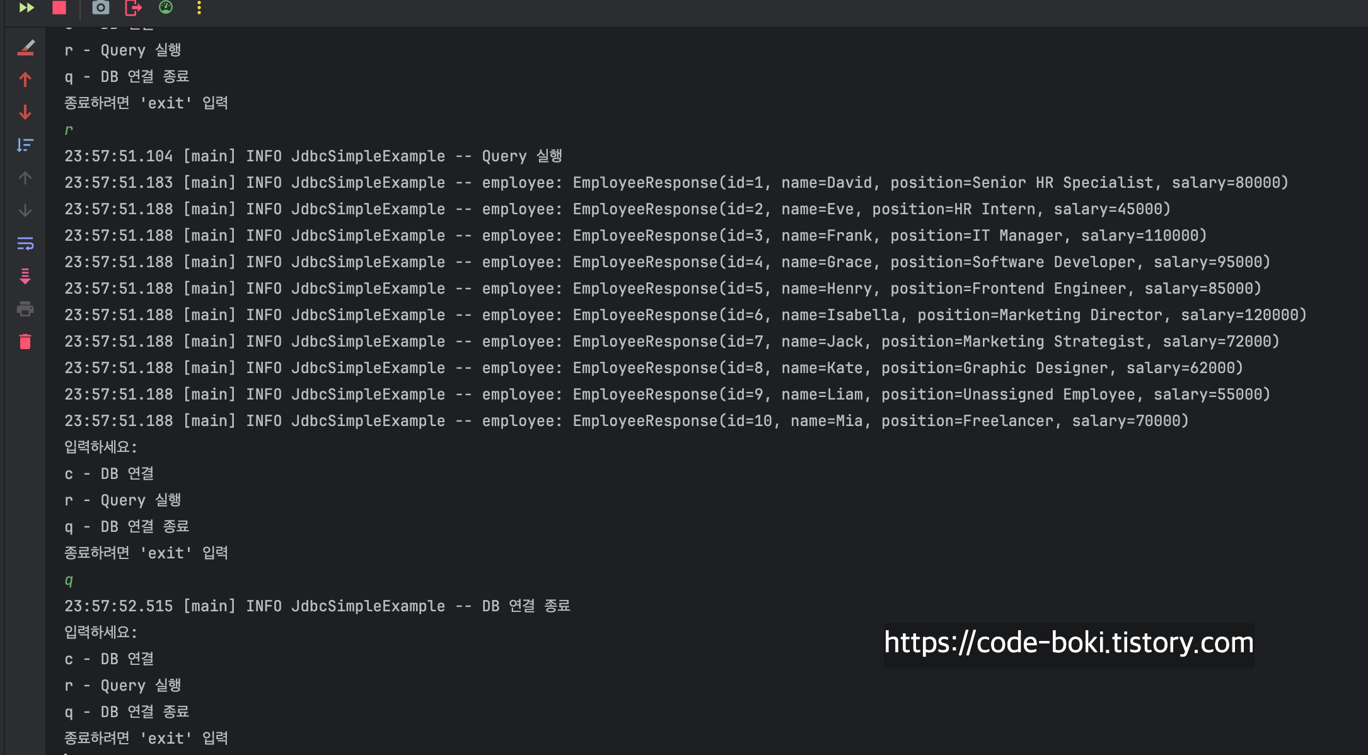Viewport: 1368px width, 755px height.
Task: Click the gray up arrow navigation icon
Action: (25, 178)
